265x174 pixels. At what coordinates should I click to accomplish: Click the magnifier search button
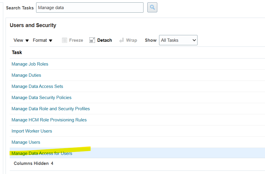pos(152,8)
